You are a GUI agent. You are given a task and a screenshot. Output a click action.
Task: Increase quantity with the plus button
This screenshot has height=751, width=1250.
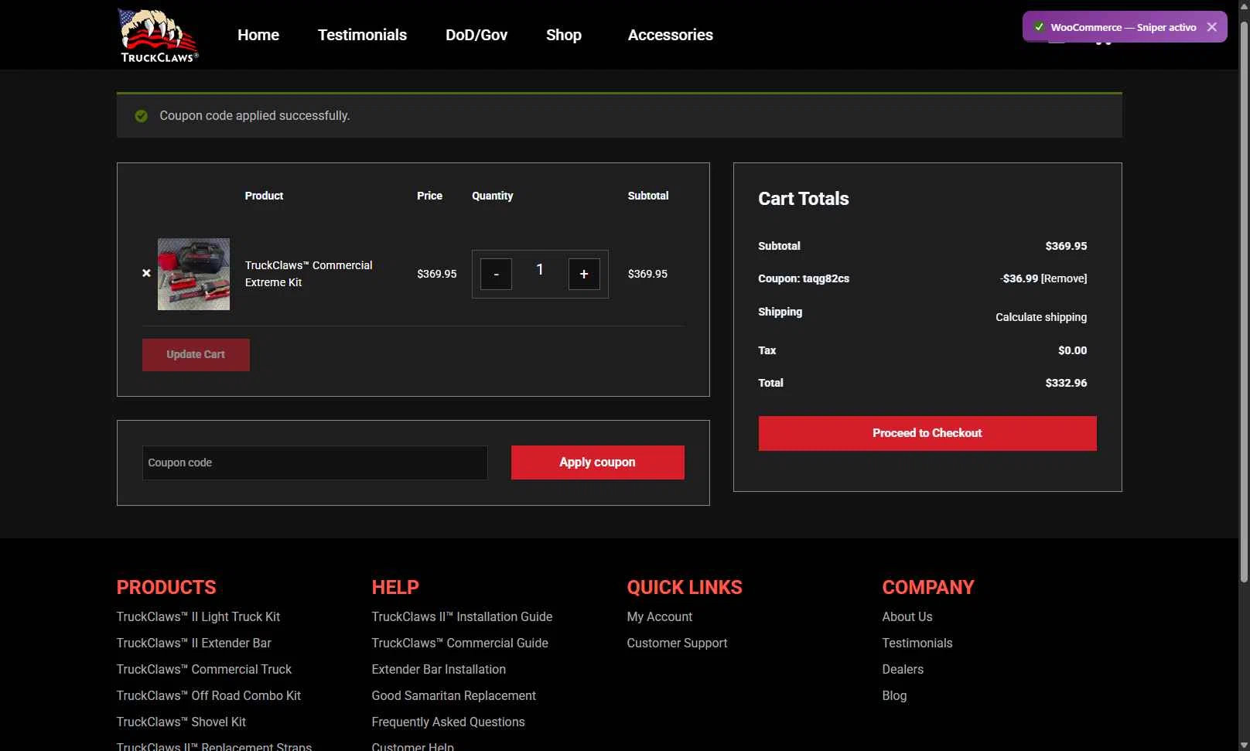coord(584,274)
